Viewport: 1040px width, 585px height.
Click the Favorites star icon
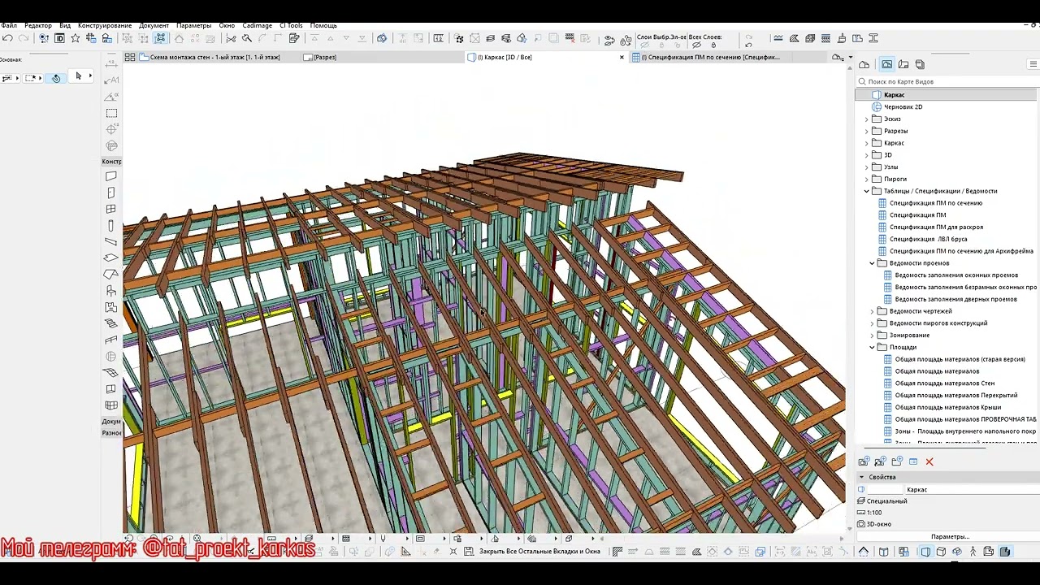[76, 38]
